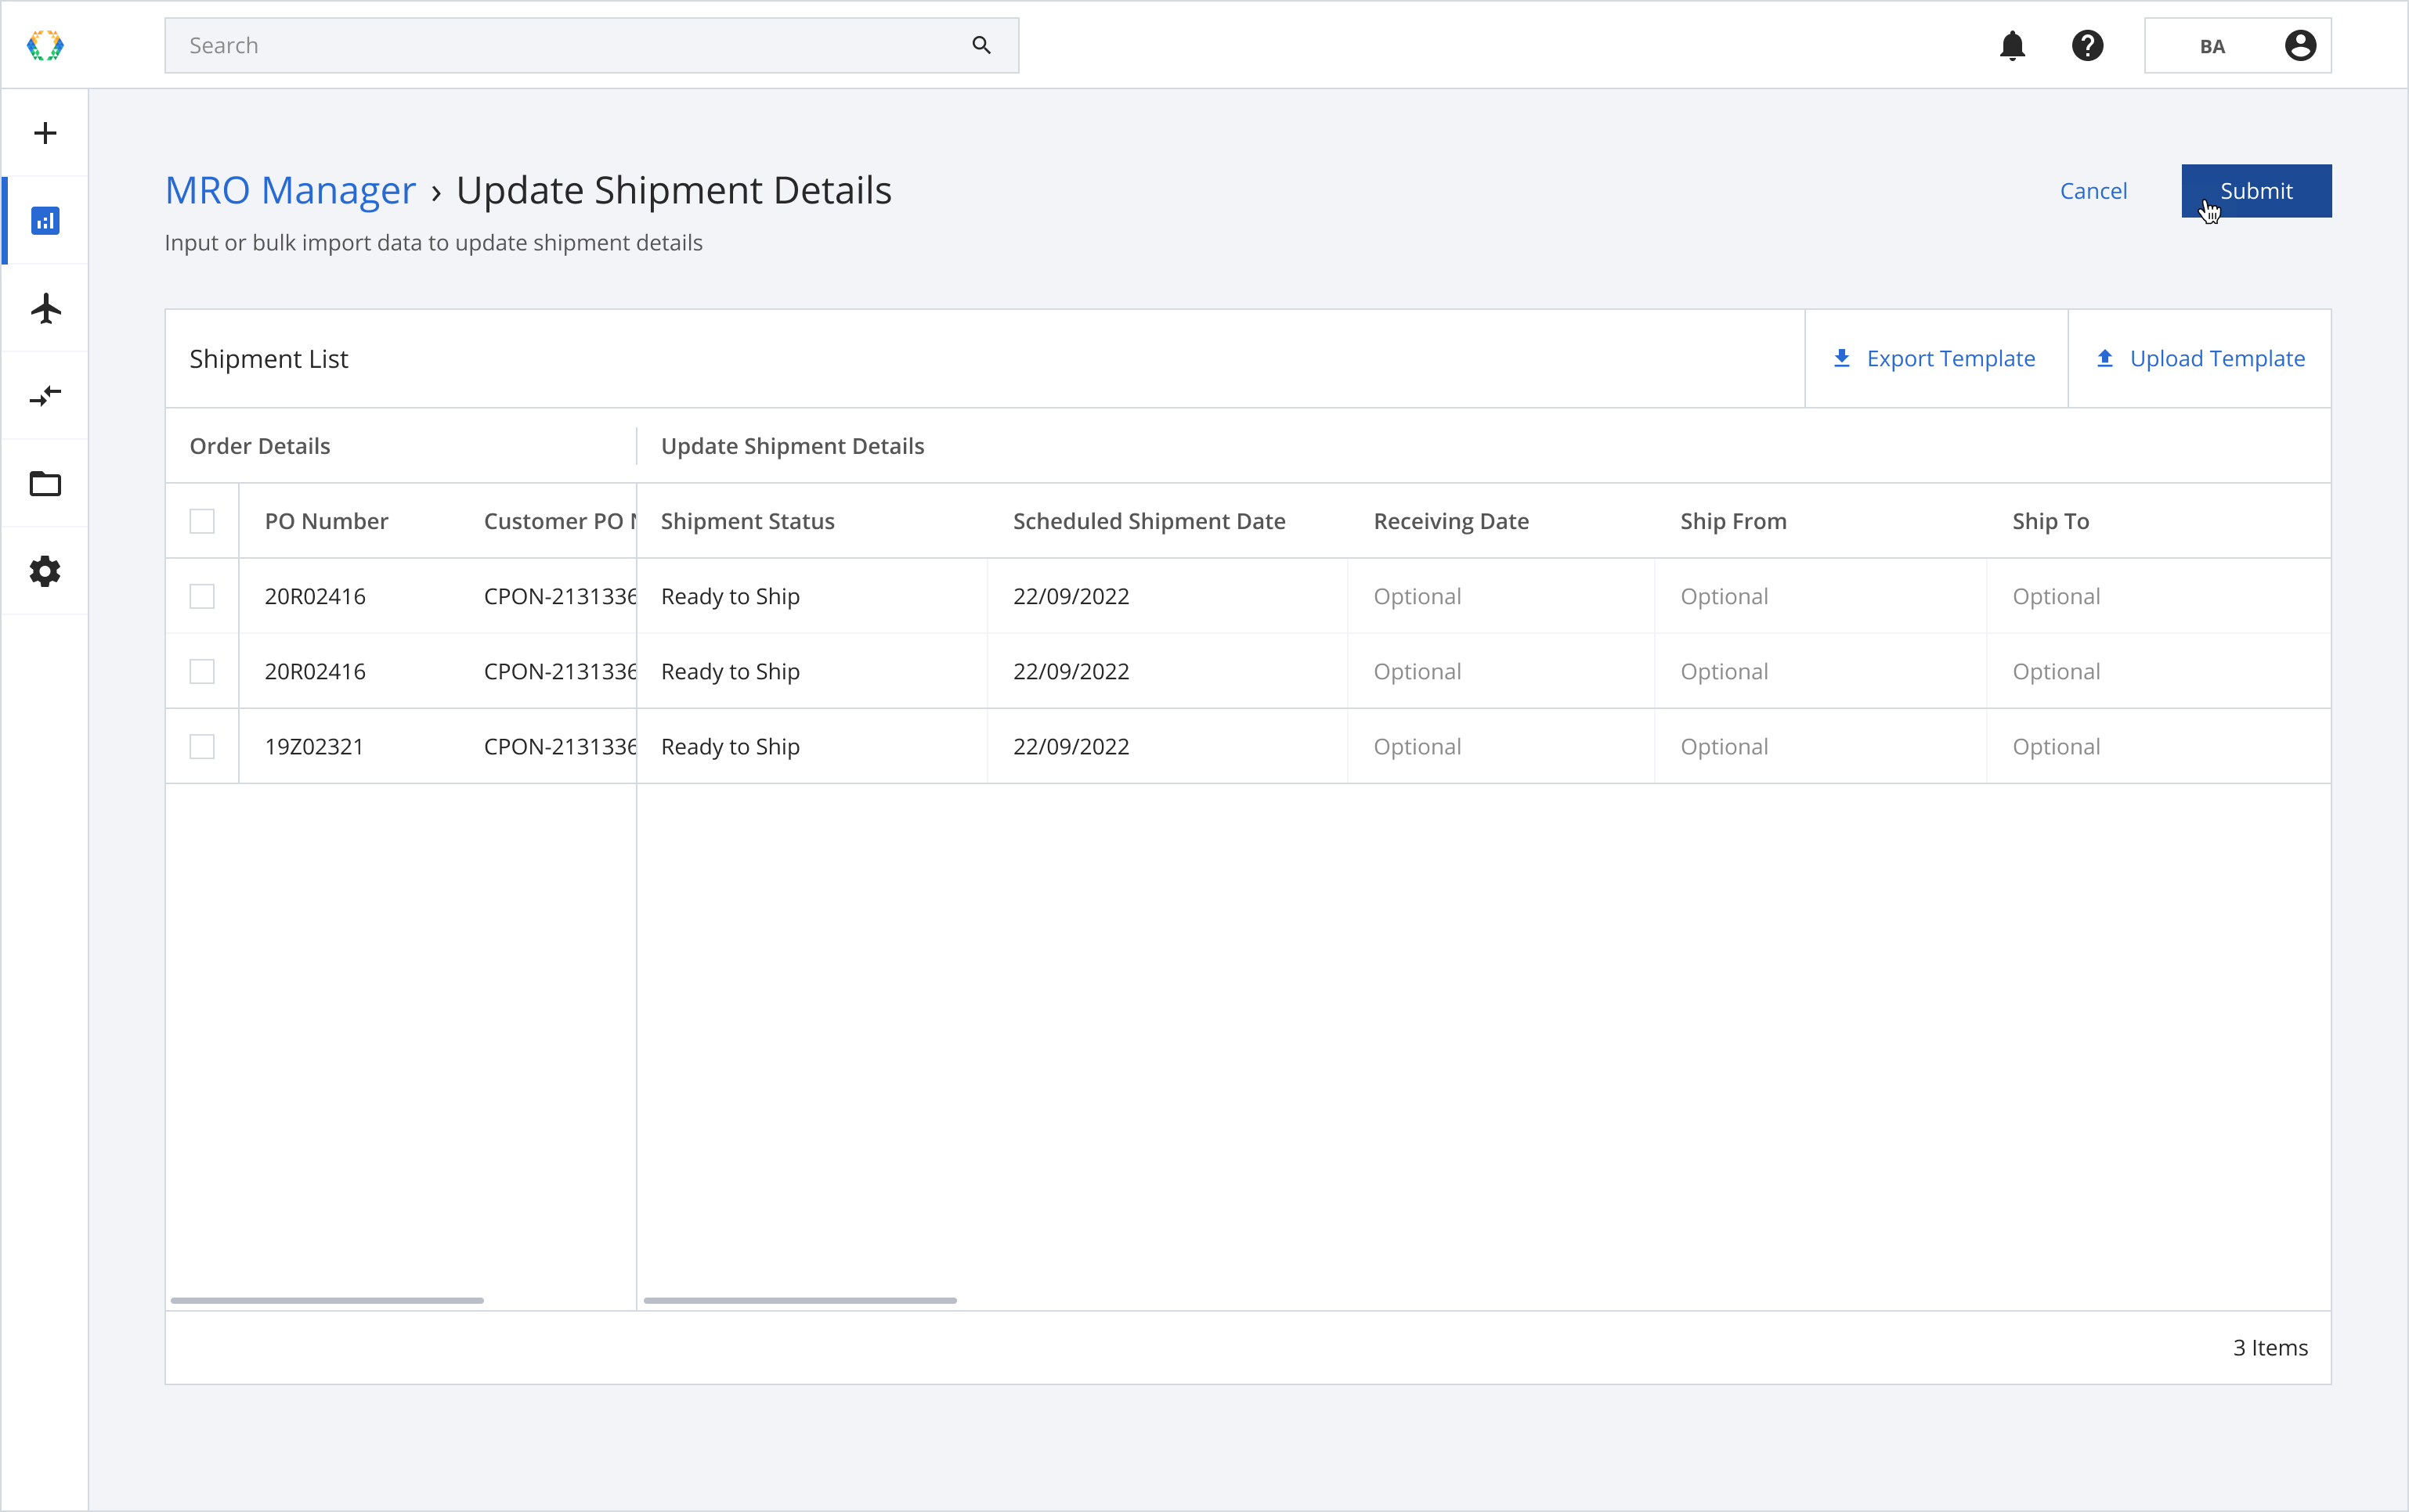
Task: Click Customer PO column header
Action: tap(560, 521)
